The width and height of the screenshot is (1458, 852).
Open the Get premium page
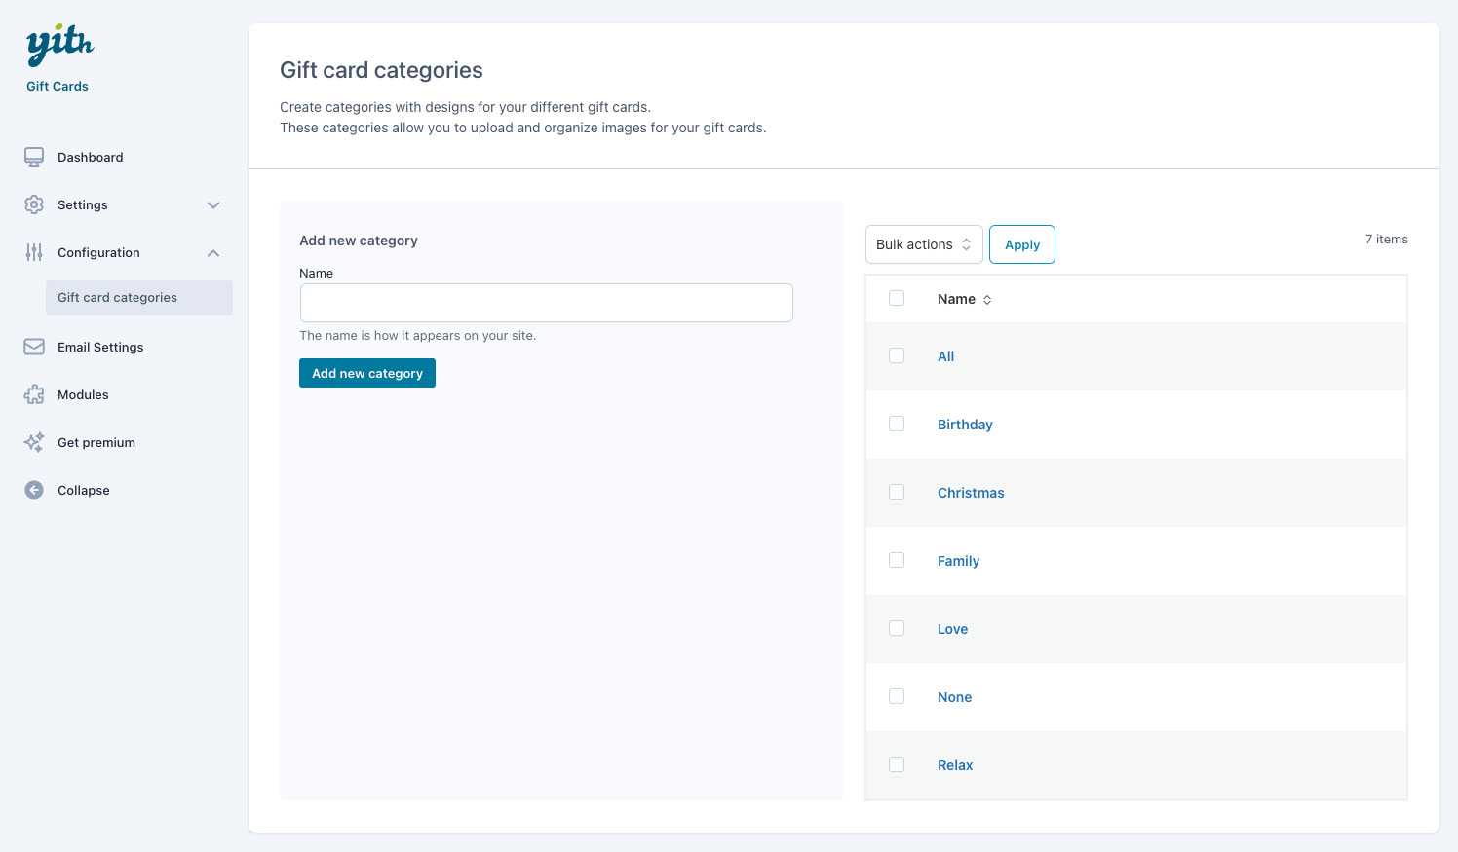(96, 442)
